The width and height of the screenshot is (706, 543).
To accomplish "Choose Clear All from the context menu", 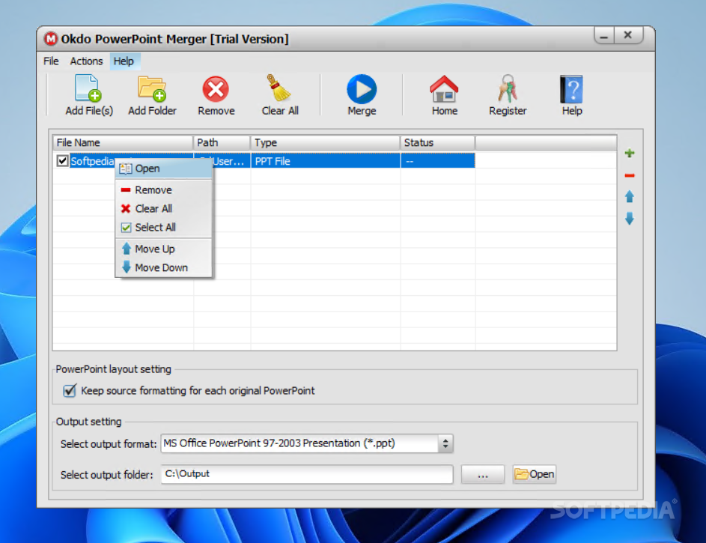I will [163, 209].
